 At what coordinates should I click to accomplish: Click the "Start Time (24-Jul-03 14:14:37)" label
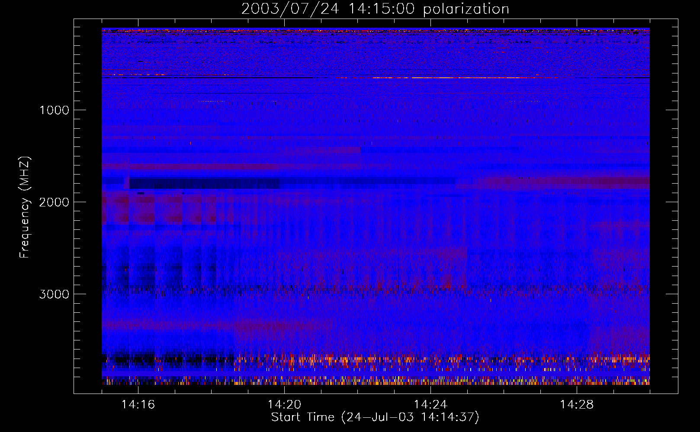tap(375, 417)
